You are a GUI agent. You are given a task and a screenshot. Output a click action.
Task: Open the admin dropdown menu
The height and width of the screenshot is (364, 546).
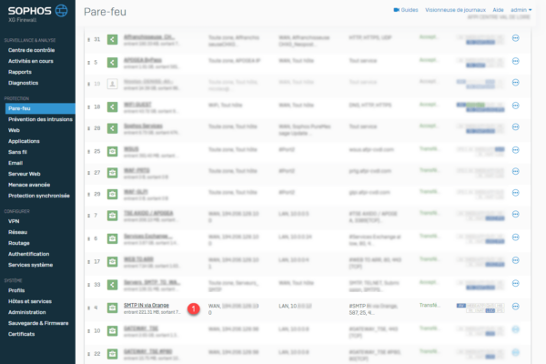pyautogui.click(x=521, y=10)
